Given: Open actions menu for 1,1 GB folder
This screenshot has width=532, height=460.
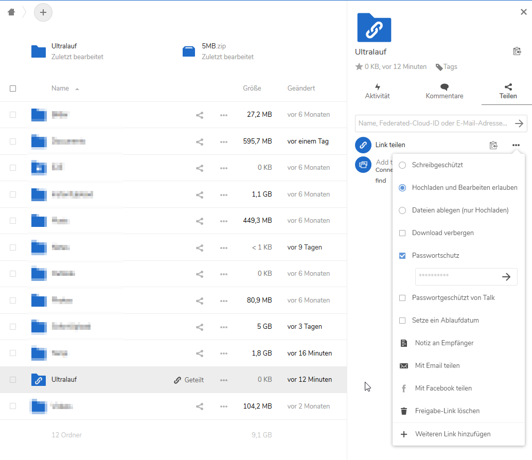Looking at the screenshot, I should [x=224, y=194].
